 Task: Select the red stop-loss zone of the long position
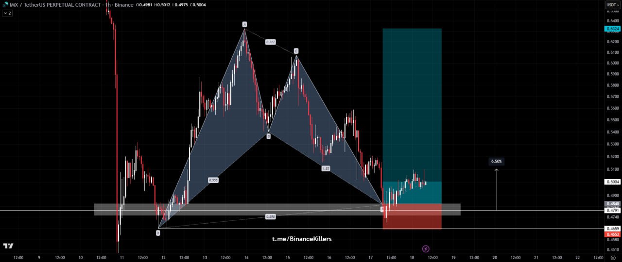coord(412,218)
